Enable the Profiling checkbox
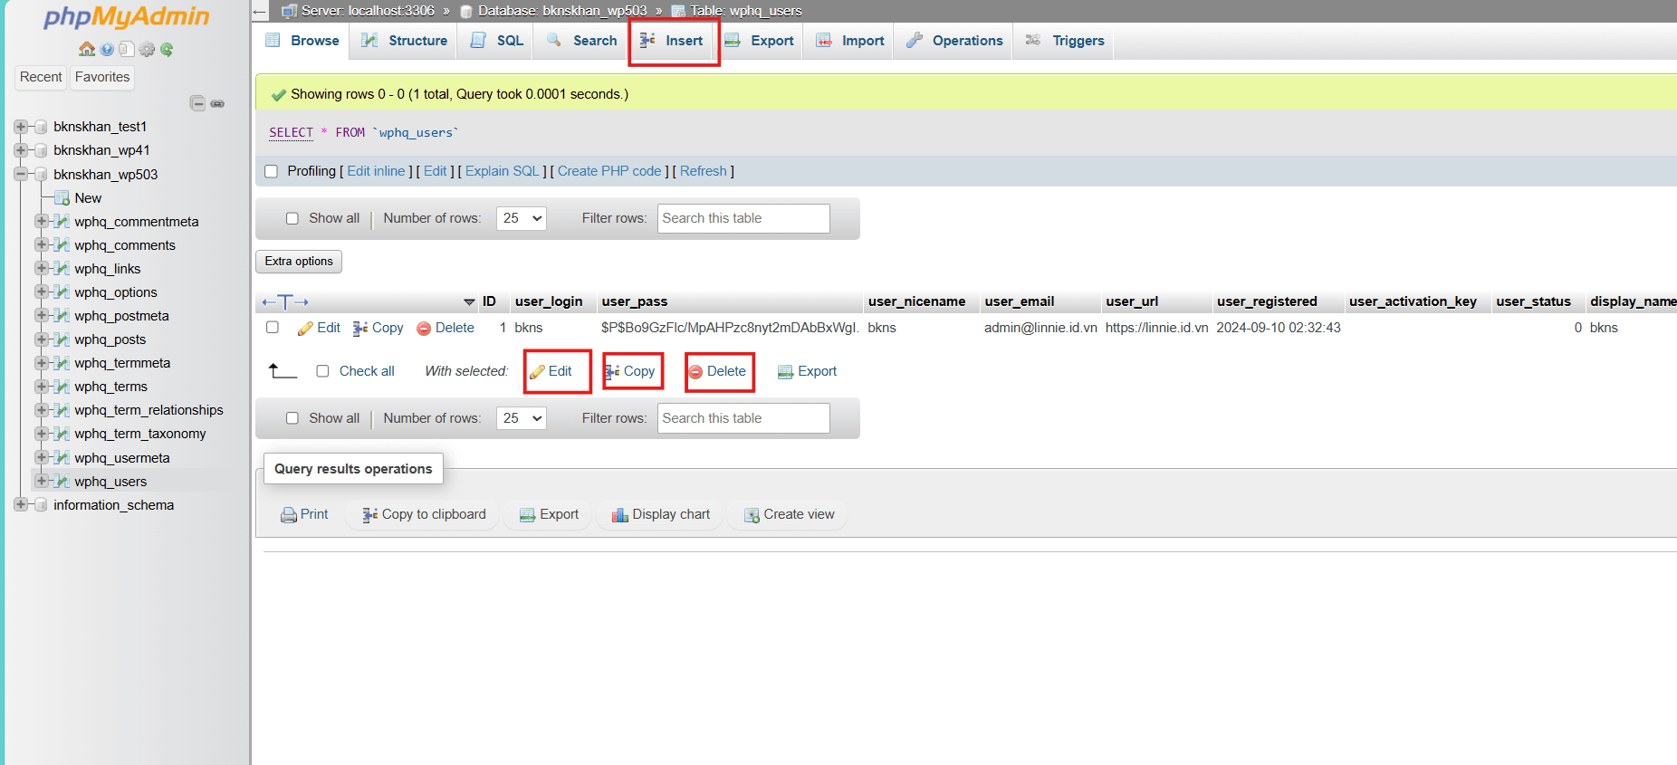 271,171
